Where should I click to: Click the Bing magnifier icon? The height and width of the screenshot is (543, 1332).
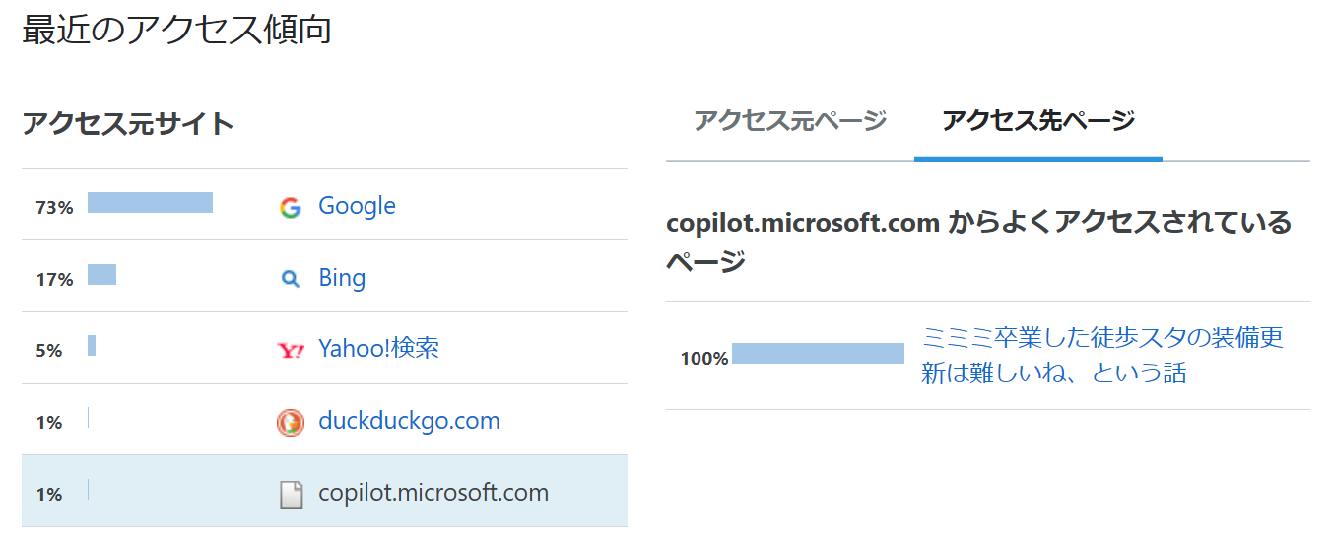pos(290,279)
